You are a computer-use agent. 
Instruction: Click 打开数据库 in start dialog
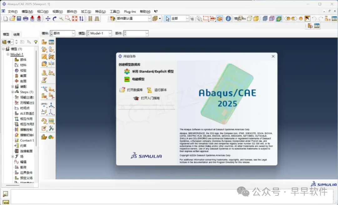[x=131, y=90]
